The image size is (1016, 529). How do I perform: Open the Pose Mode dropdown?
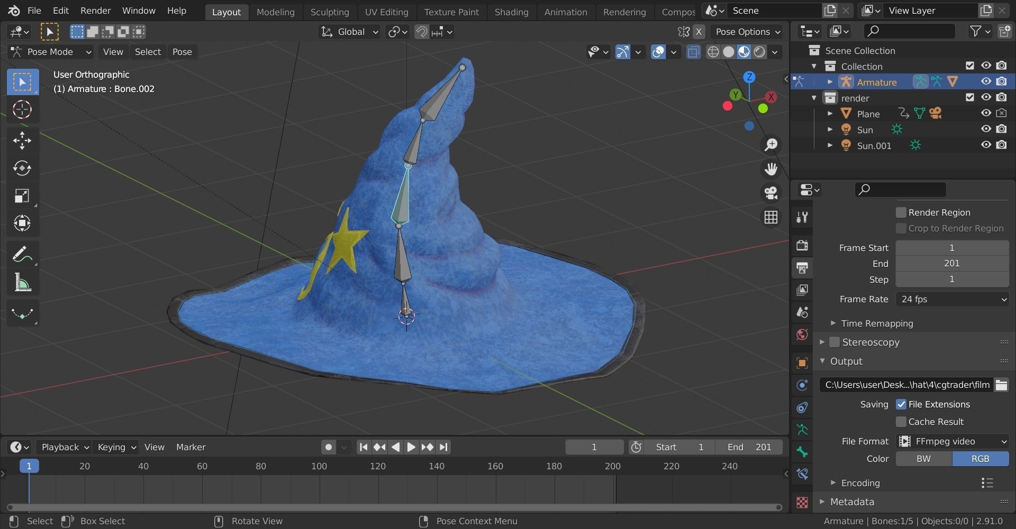[51, 52]
